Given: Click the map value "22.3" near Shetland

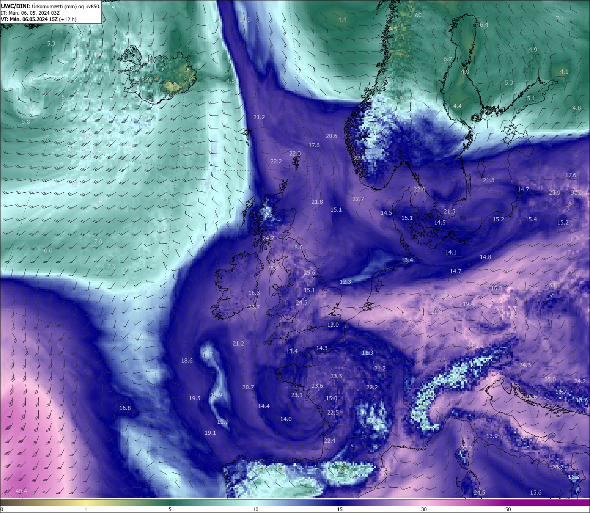Looking at the screenshot, I should (295, 153).
